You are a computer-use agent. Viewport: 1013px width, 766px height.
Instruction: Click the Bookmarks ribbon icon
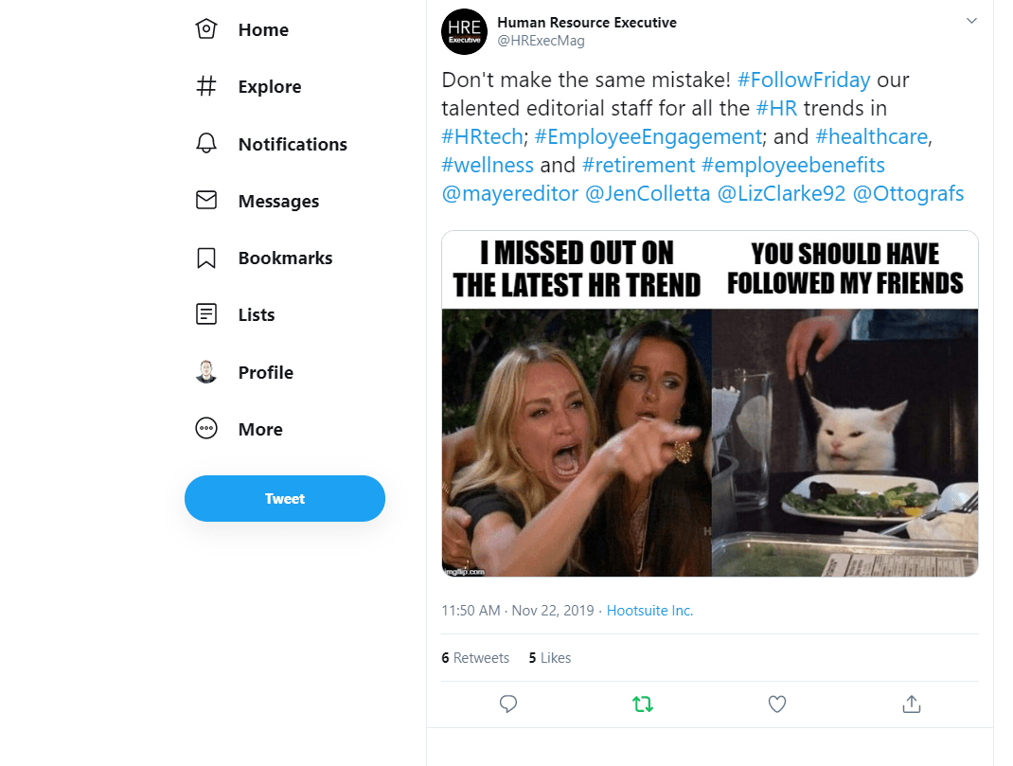point(206,258)
